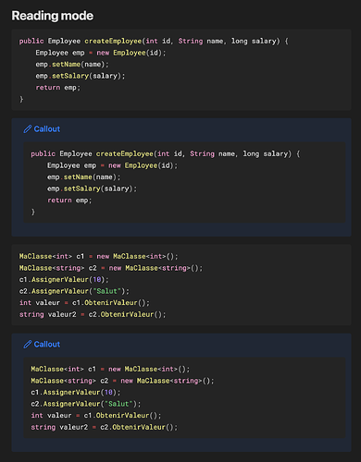Viewport: 361px width, 462px height.
Task: Click 'MaClasse<int> c1' line in the standalone code block
Action: pyautogui.click(x=99, y=256)
